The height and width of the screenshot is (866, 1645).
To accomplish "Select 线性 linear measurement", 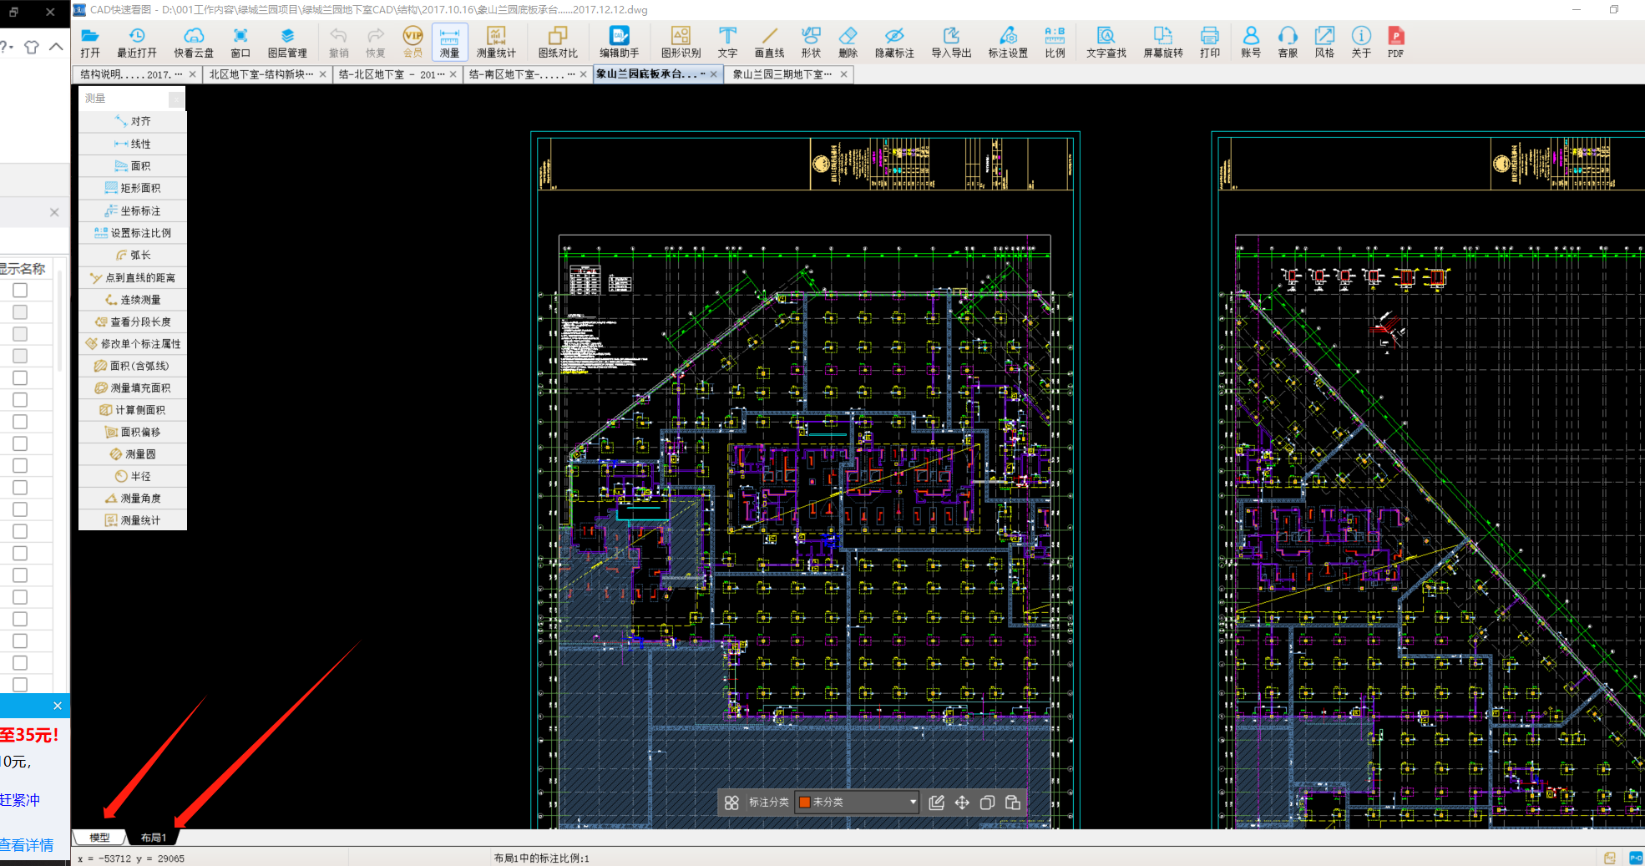I will pyautogui.click(x=133, y=144).
